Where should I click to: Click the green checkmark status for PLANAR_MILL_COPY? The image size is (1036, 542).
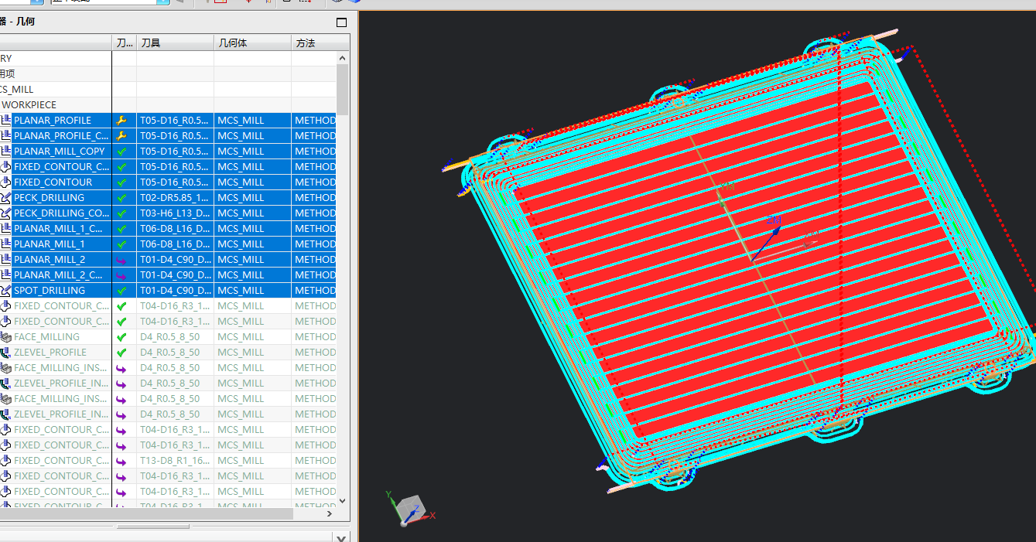[121, 152]
